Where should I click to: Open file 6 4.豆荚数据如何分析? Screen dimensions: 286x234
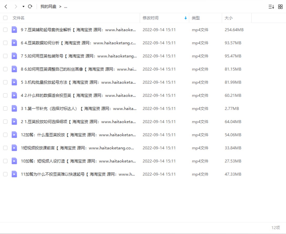point(78,43)
